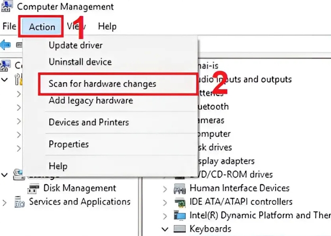Click the Keyboards device icon
This screenshot has width=331, height=236.
pos(180,229)
